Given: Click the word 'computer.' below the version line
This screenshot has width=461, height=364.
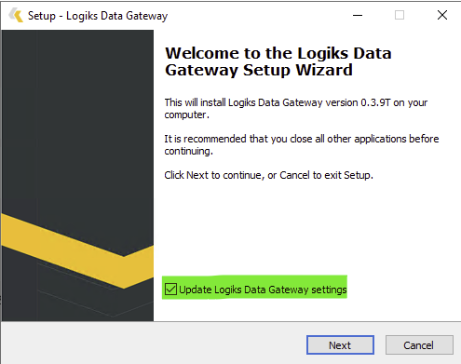Looking at the screenshot, I should [187, 115].
